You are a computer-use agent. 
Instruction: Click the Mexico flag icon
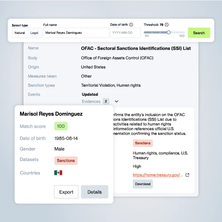tap(58, 173)
